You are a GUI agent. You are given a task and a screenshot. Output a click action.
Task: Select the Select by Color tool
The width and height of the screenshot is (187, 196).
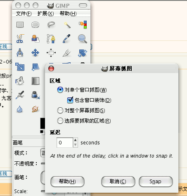click(83, 25)
